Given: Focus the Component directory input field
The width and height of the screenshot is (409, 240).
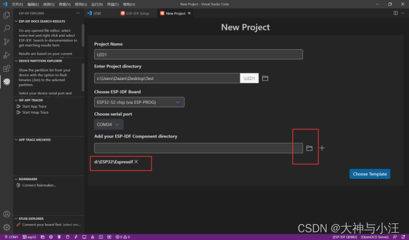Looking at the screenshot, I should pyautogui.click(x=198, y=148).
